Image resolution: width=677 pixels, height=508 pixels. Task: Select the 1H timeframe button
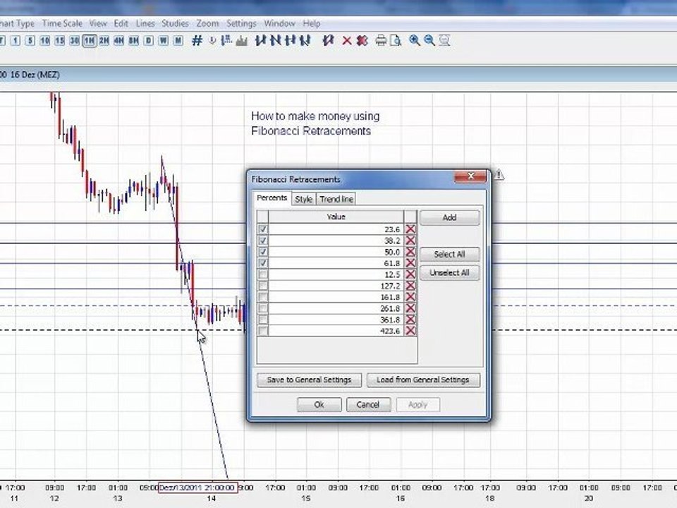(89, 41)
